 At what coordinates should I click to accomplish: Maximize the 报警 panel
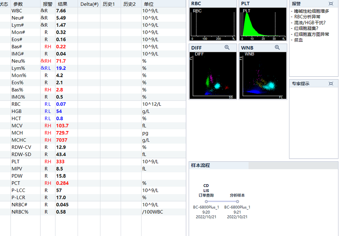pos(331,3)
